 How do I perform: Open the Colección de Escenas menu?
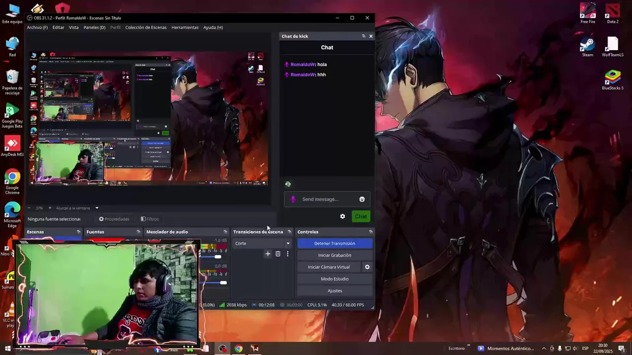146,28
